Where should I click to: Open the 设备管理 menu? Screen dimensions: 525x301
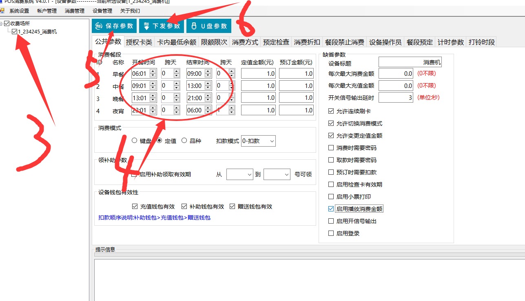pyautogui.click(x=102, y=11)
